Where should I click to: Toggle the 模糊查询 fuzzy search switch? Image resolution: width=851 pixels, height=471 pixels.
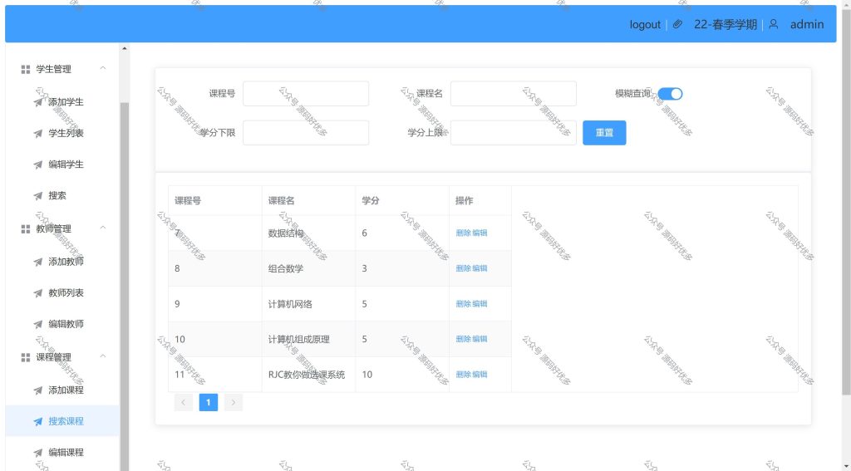coord(671,94)
